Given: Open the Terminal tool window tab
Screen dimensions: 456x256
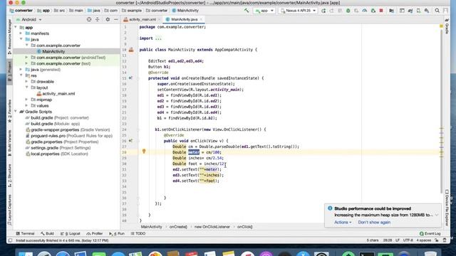Looking at the screenshot, I should pos(25,233).
